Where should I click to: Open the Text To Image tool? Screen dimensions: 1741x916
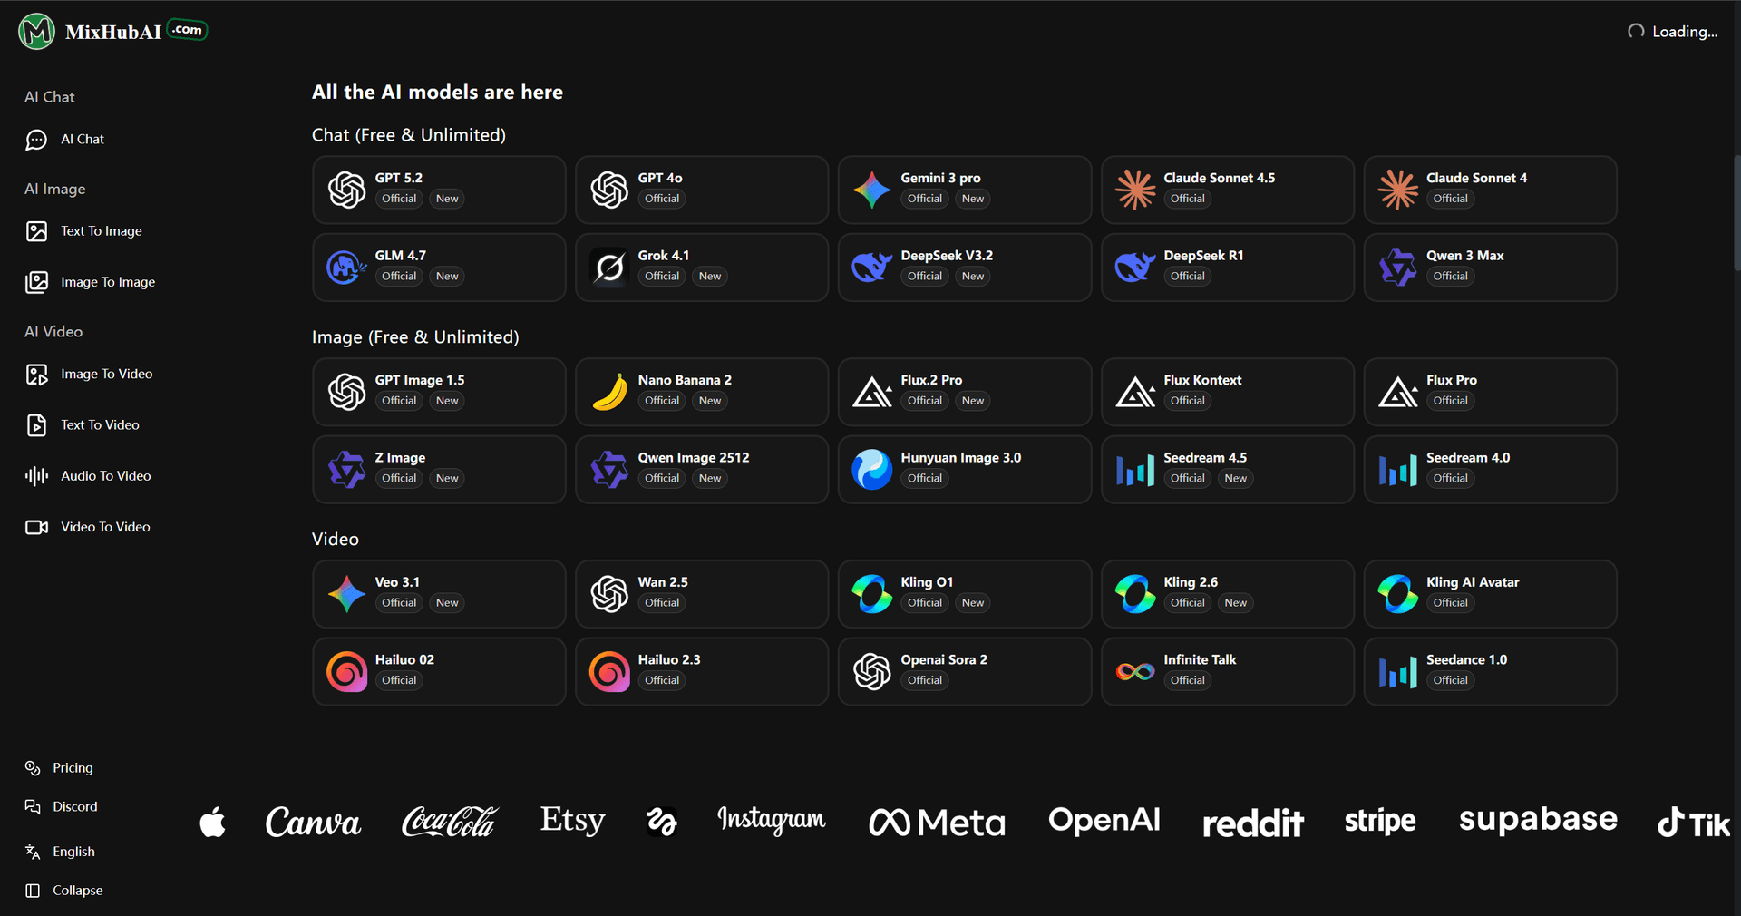pos(101,231)
